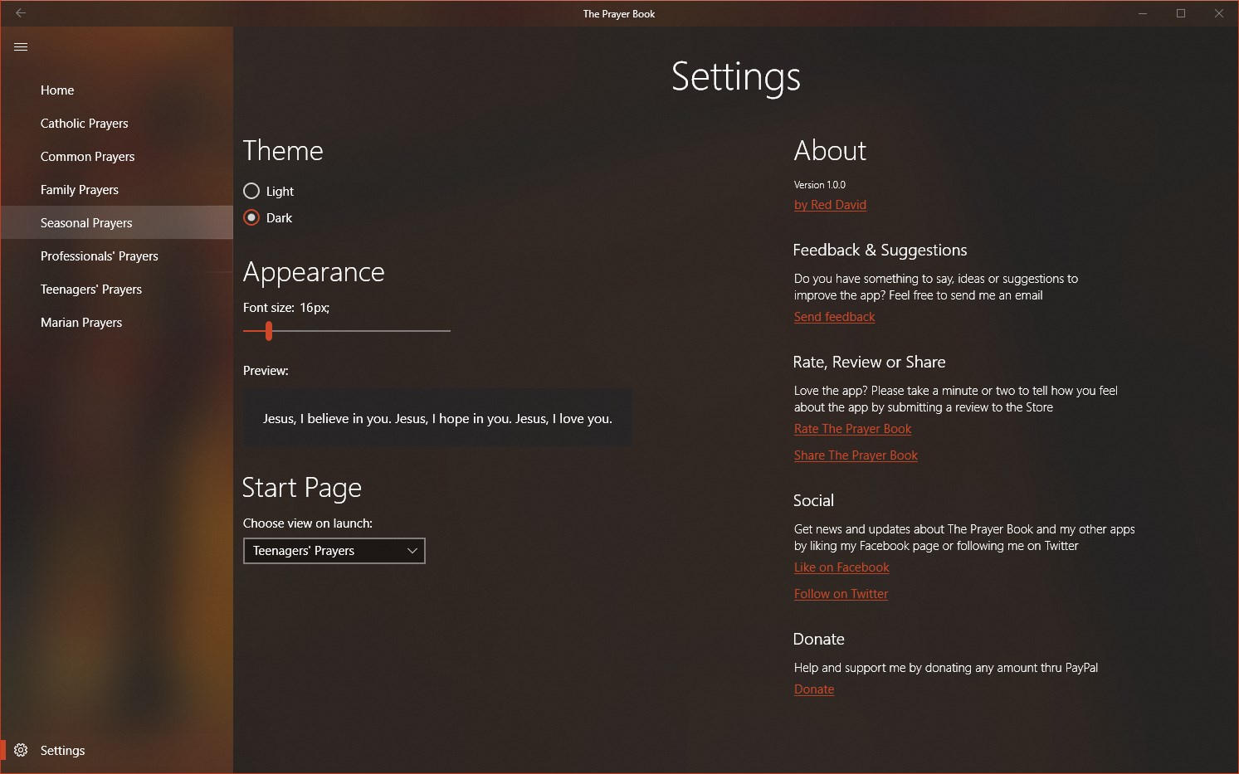Toggle the hamburger navigation menu
The height and width of the screenshot is (774, 1239).
21,47
